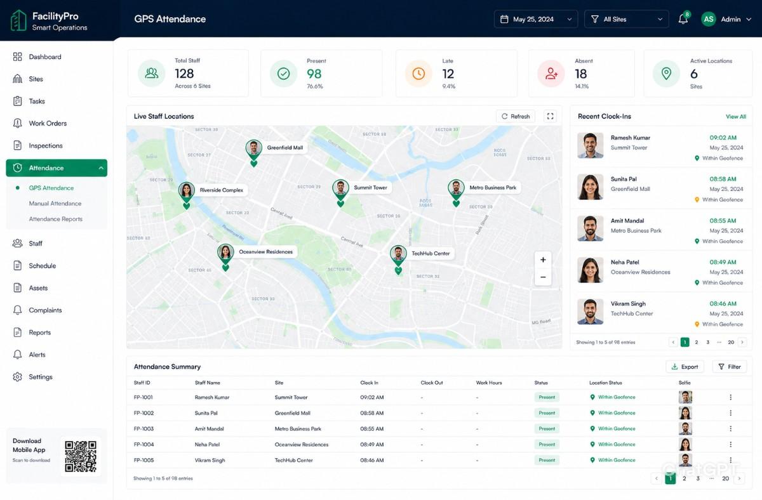Screen dimensions: 762x500
Task: Toggle fullscreen map view icon
Action: 550,116
